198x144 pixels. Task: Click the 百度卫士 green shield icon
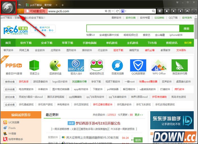click(34, 65)
